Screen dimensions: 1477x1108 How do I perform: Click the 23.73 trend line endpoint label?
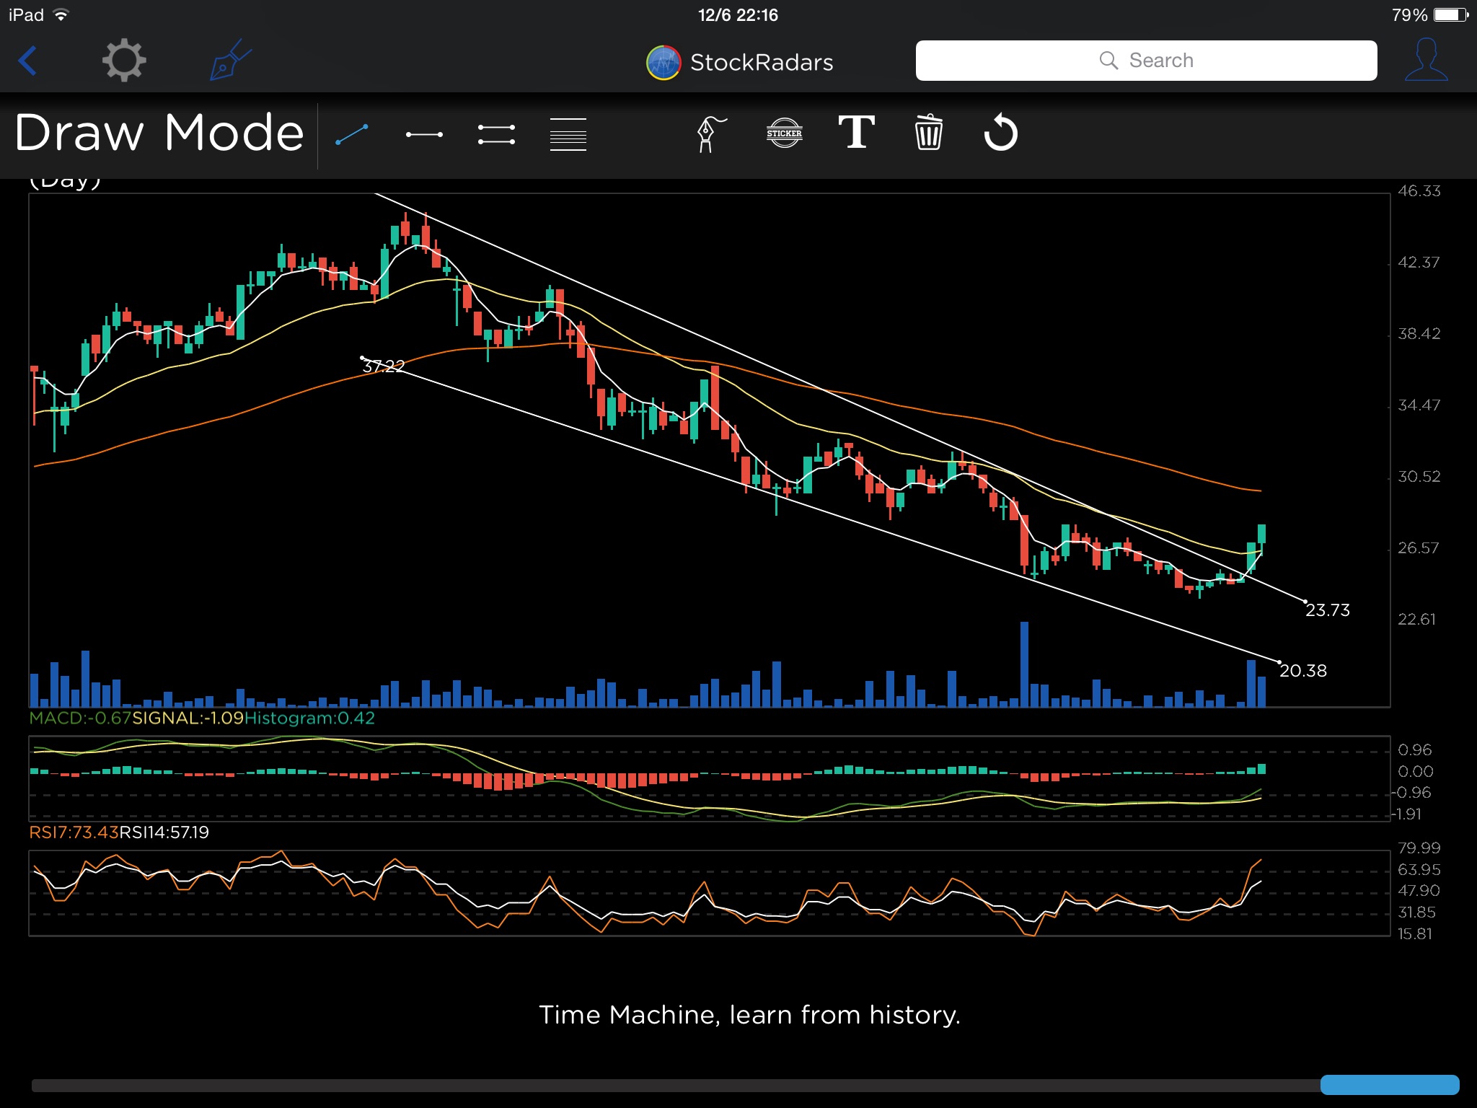coord(1327,610)
